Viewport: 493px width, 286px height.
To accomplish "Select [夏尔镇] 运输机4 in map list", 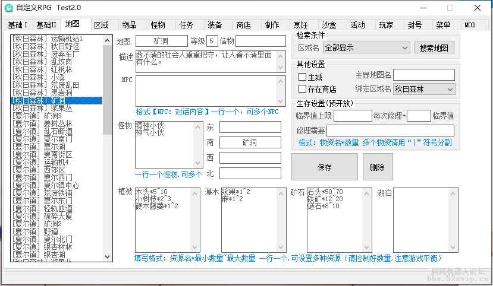I will point(56,162).
